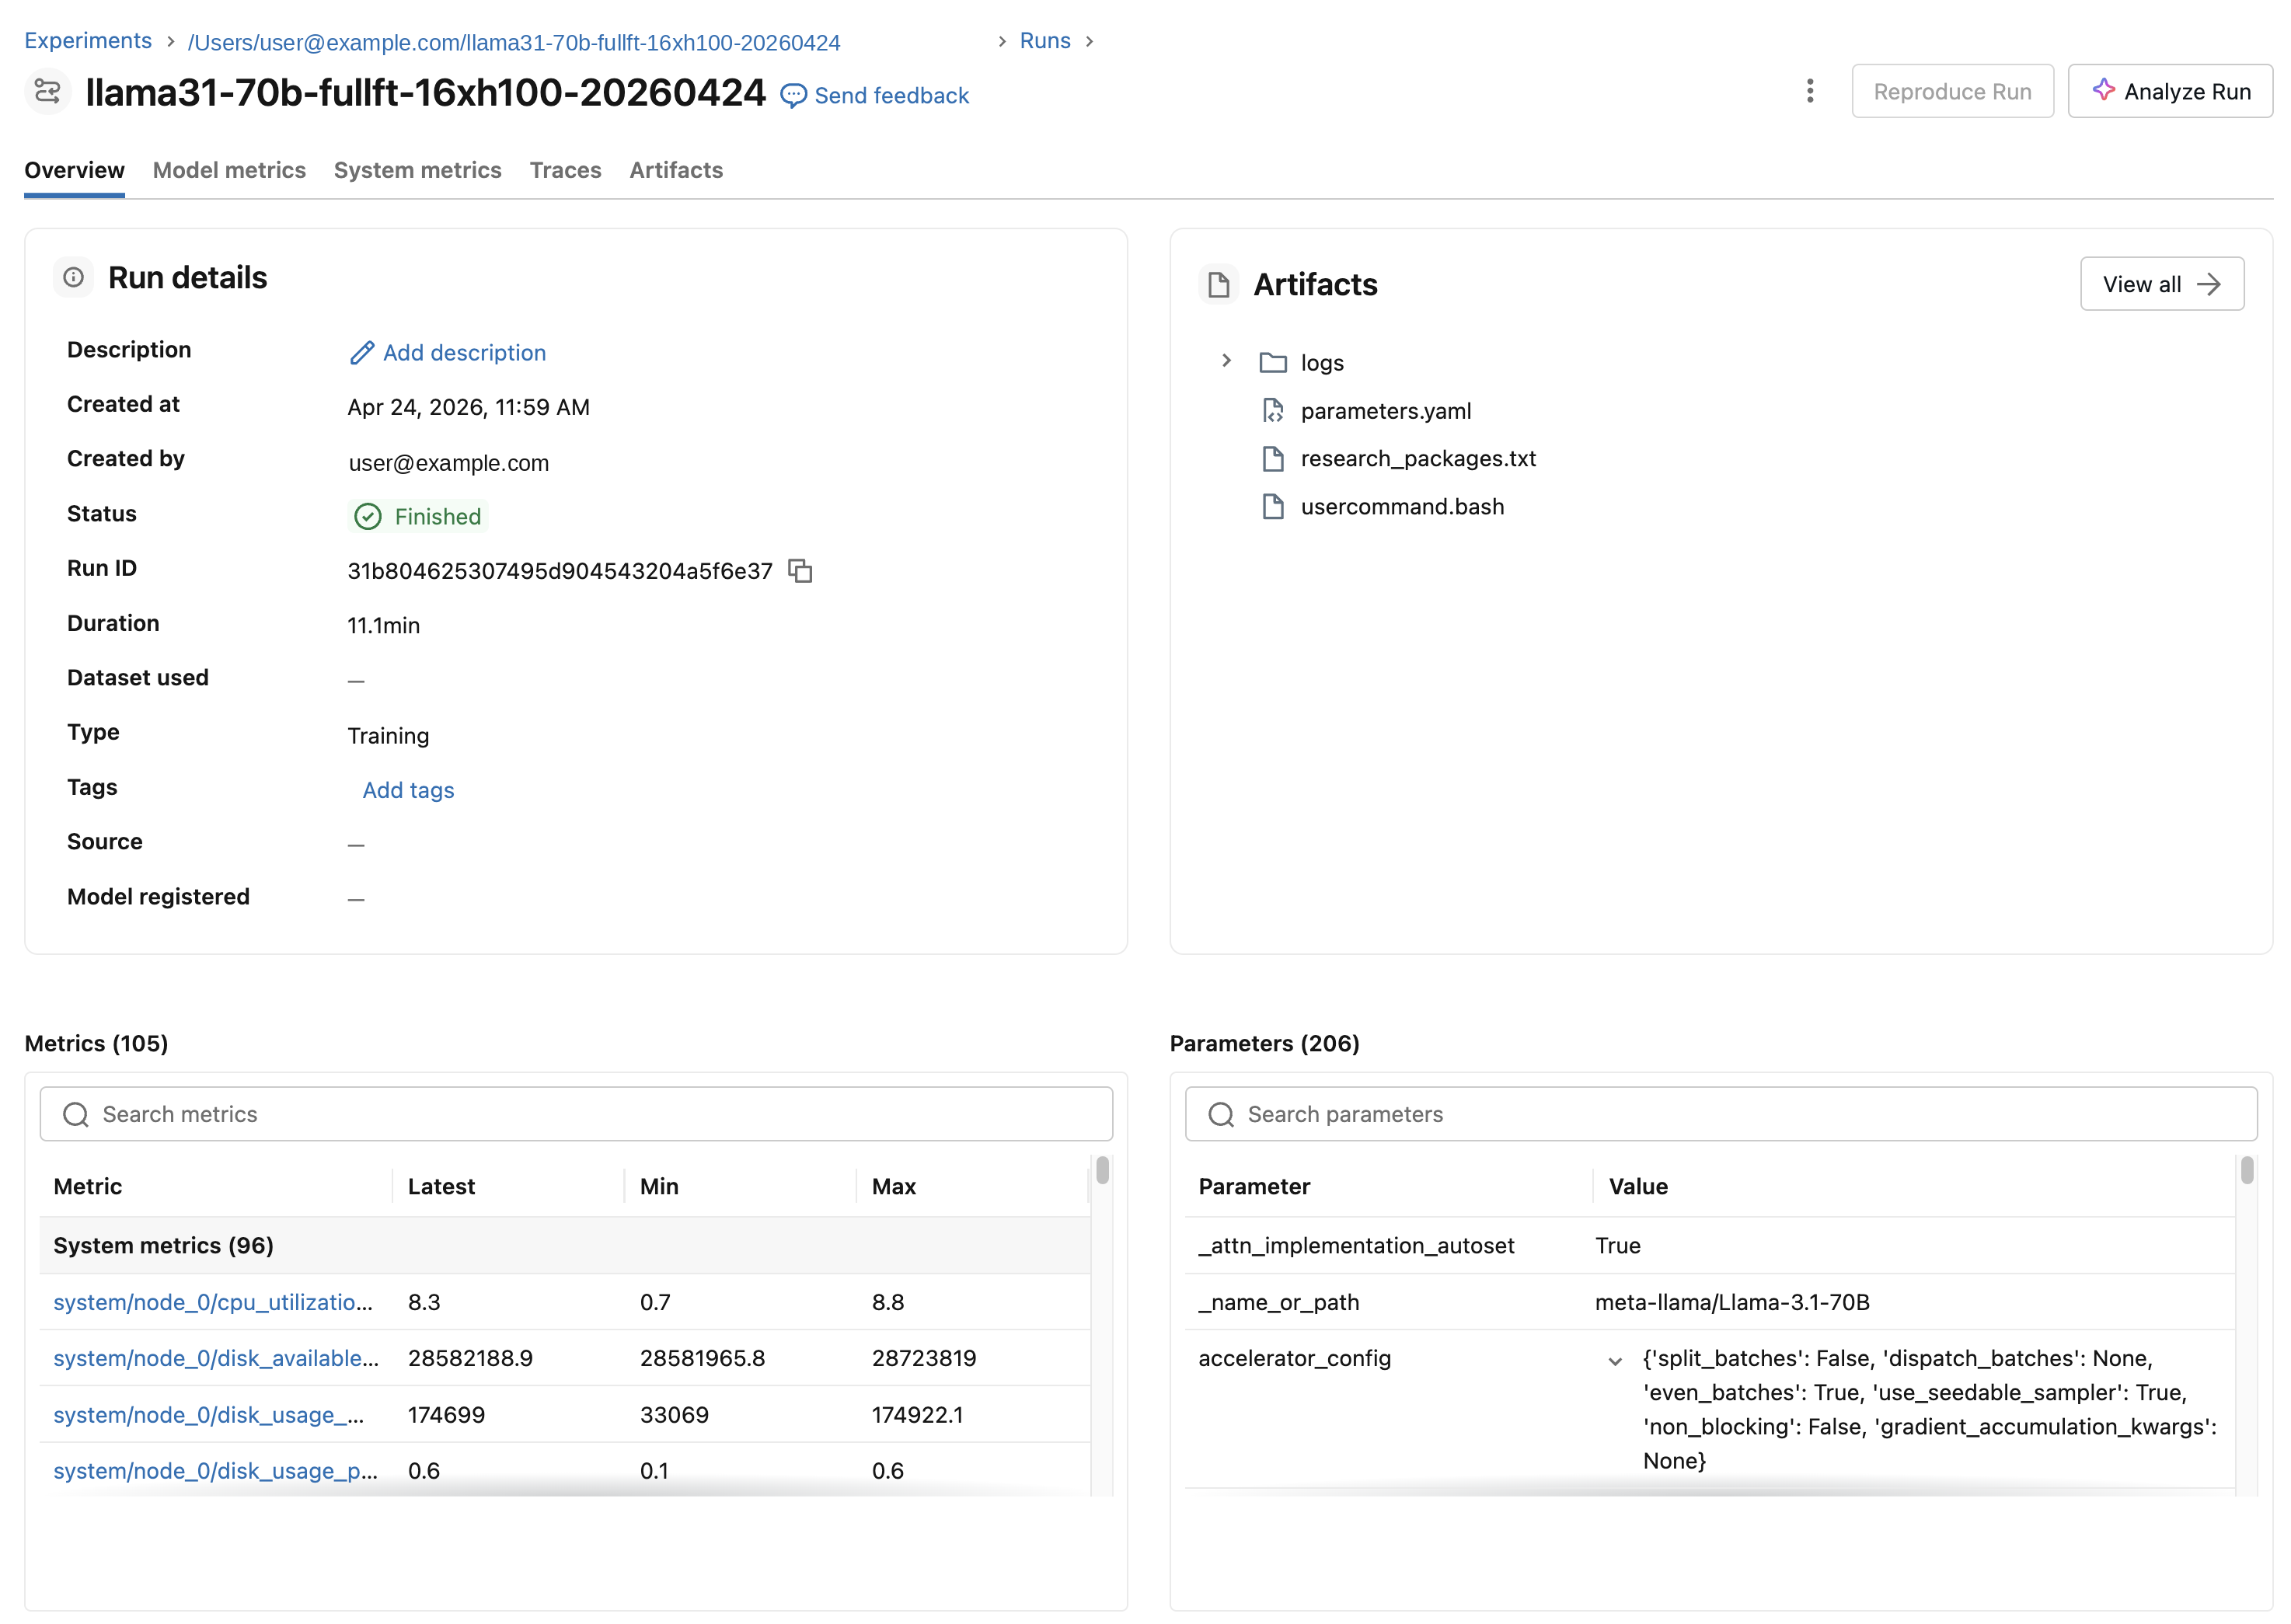Open system/node_0/cpu_utilization metric link
The width and height of the screenshot is (2291, 1624).
[213, 1302]
